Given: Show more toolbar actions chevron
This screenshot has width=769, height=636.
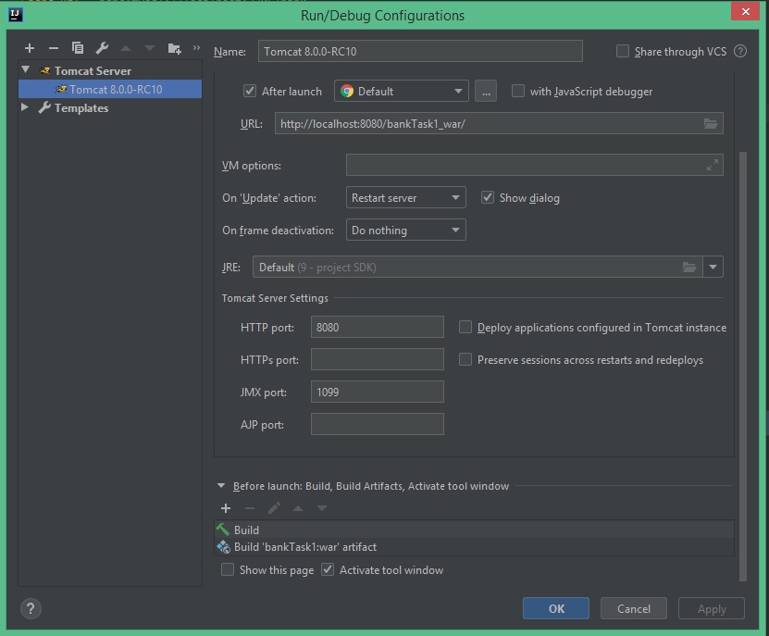Looking at the screenshot, I should (196, 47).
